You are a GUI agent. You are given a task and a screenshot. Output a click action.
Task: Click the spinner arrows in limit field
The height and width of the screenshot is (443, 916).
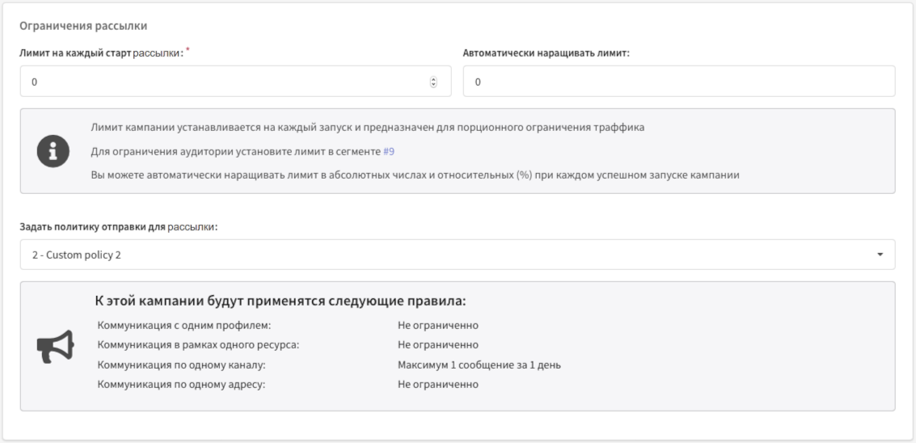433,82
